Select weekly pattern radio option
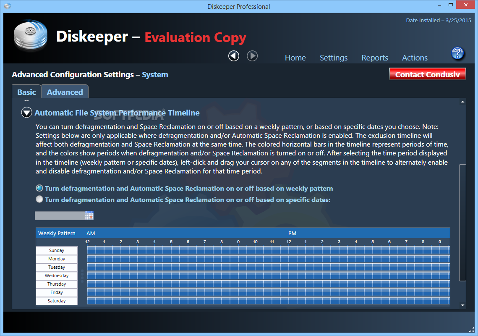Screen dimensions: 478x336 [39, 188]
